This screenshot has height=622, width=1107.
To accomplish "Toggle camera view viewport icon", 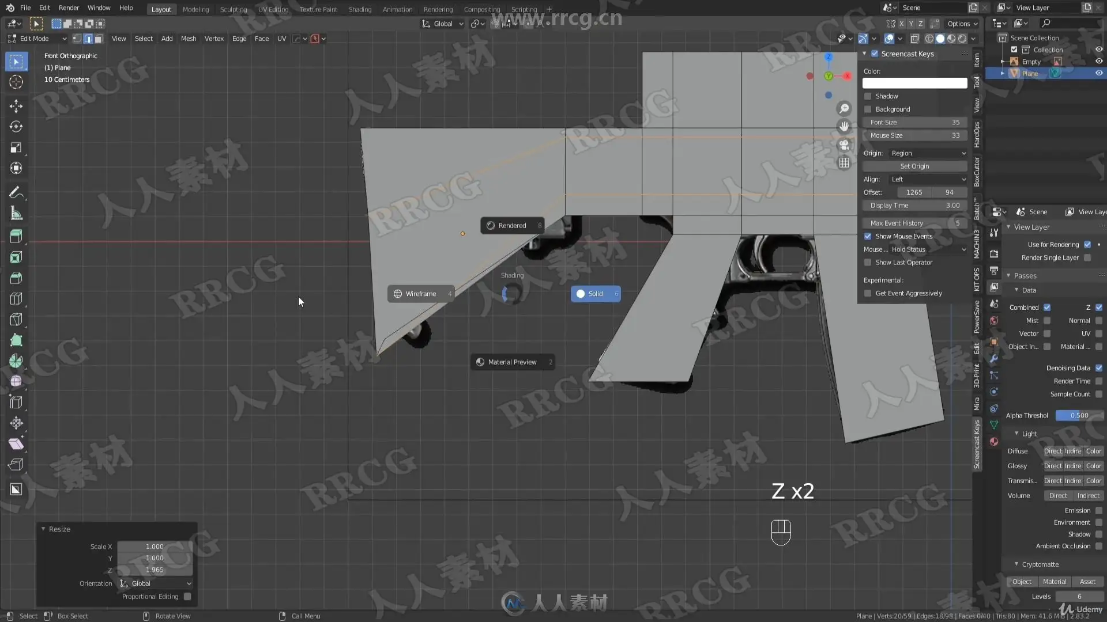I will coord(844,145).
